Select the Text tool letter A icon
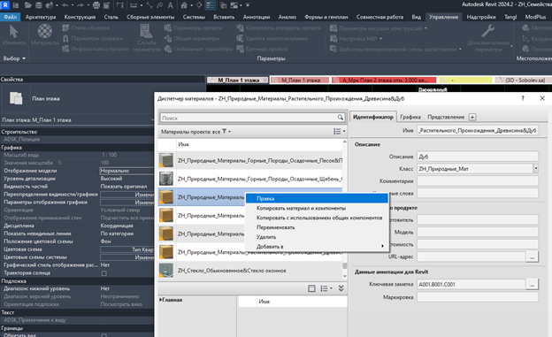Viewport: 552px width, 337px height. (171, 5)
